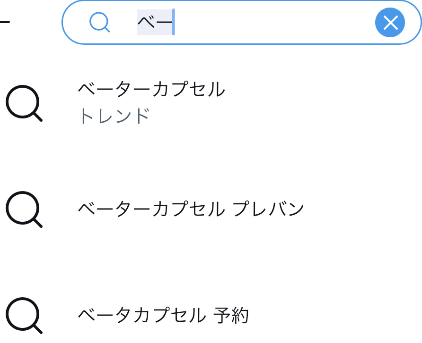Viewport: 422px width, 343px height.
Task: Click the search icon beside ベータカプセル 予約
Action: point(24,315)
